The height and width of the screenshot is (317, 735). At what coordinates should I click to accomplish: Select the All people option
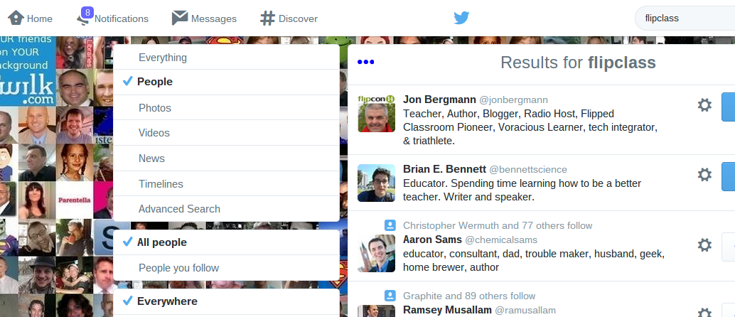227,242
